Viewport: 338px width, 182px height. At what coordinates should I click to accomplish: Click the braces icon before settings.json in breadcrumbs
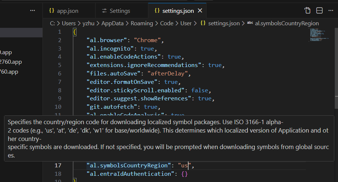(203, 23)
